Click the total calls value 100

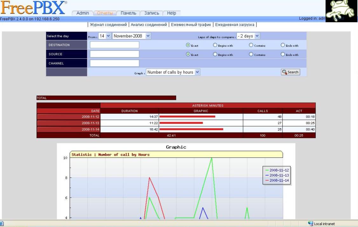pos(263,135)
